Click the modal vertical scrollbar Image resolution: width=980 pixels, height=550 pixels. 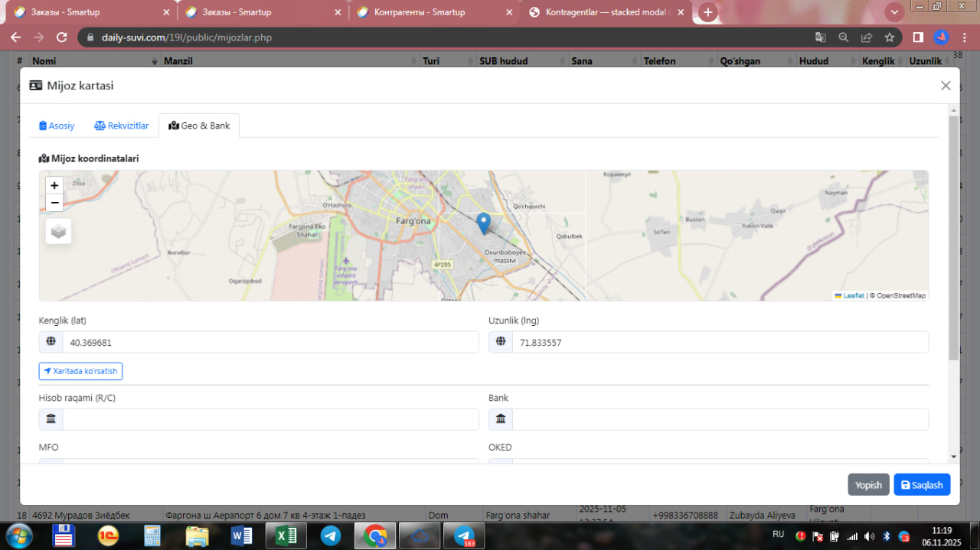click(x=953, y=237)
